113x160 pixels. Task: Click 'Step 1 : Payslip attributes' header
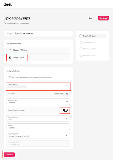[x=20, y=33]
